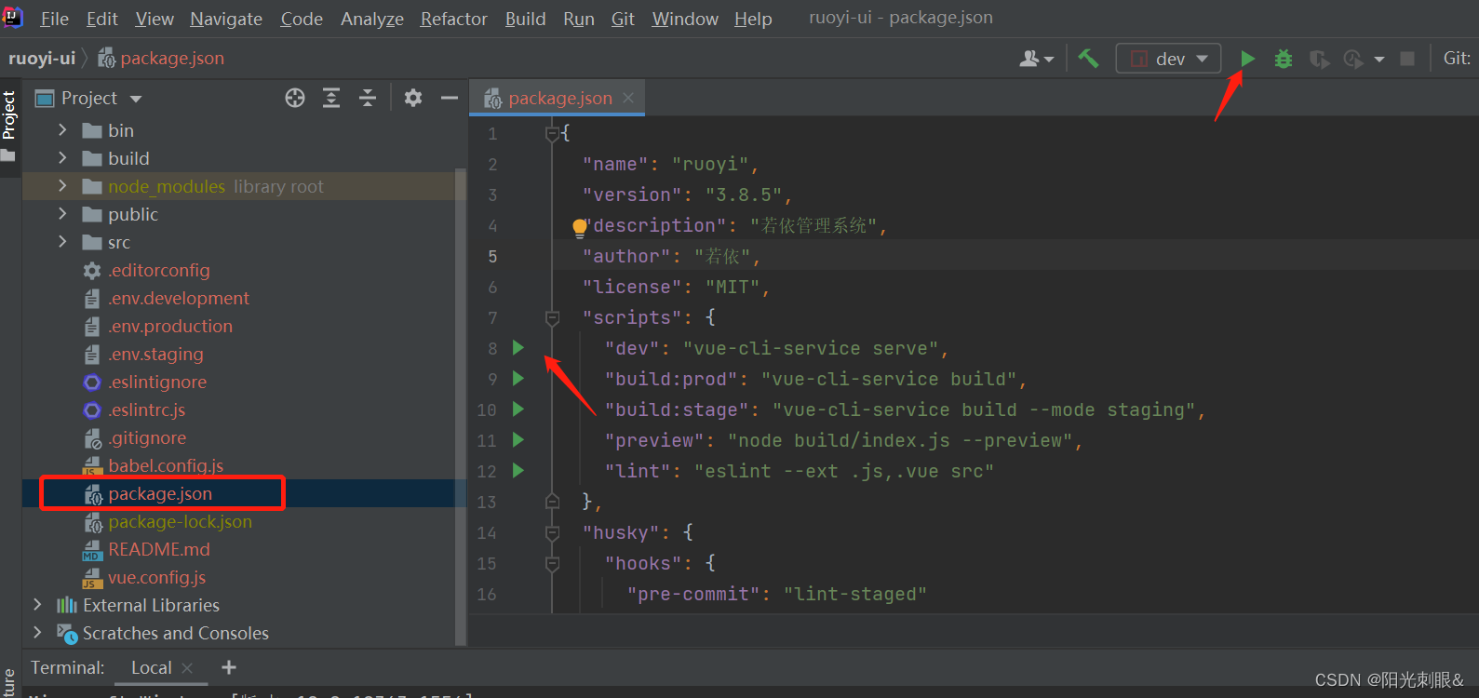This screenshot has width=1479, height=698.
Task: Open the Window menu
Action: tap(685, 19)
